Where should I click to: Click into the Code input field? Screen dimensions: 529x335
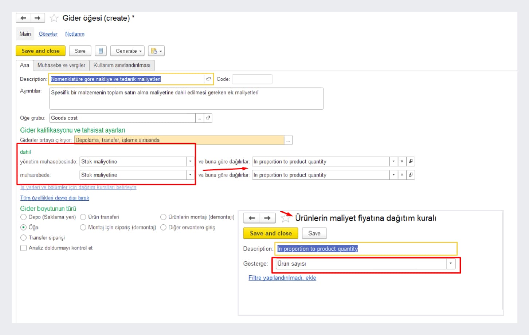[x=252, y=79]
